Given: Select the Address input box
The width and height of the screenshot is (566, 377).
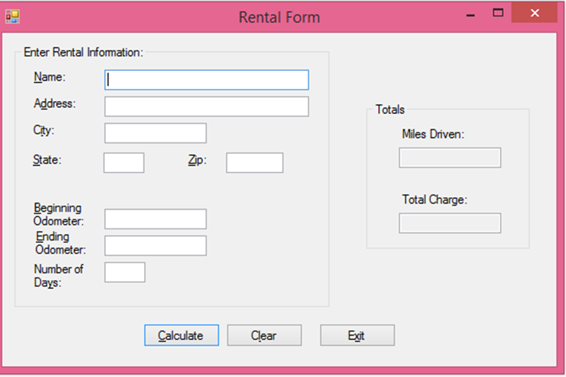Looking at the screenshot, I should [x=207, y=106].
